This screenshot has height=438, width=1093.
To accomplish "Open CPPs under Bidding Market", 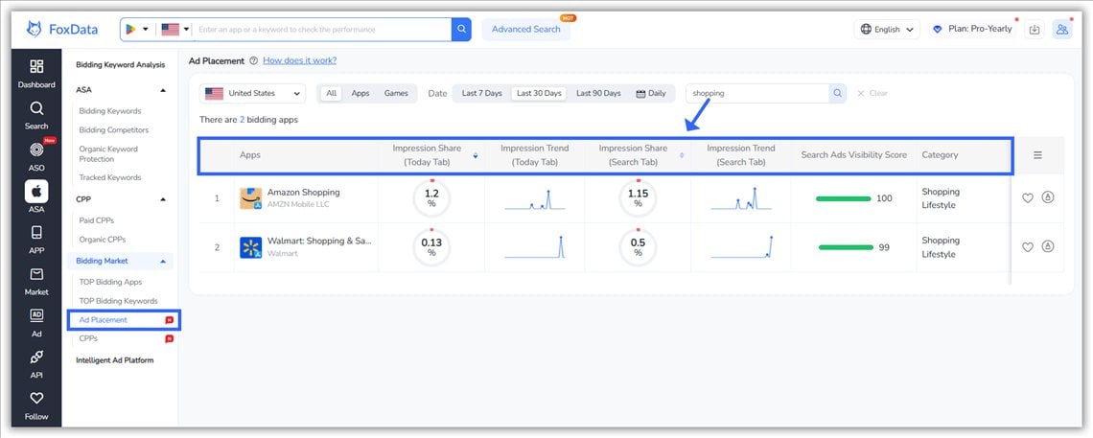I will [88, 338].
